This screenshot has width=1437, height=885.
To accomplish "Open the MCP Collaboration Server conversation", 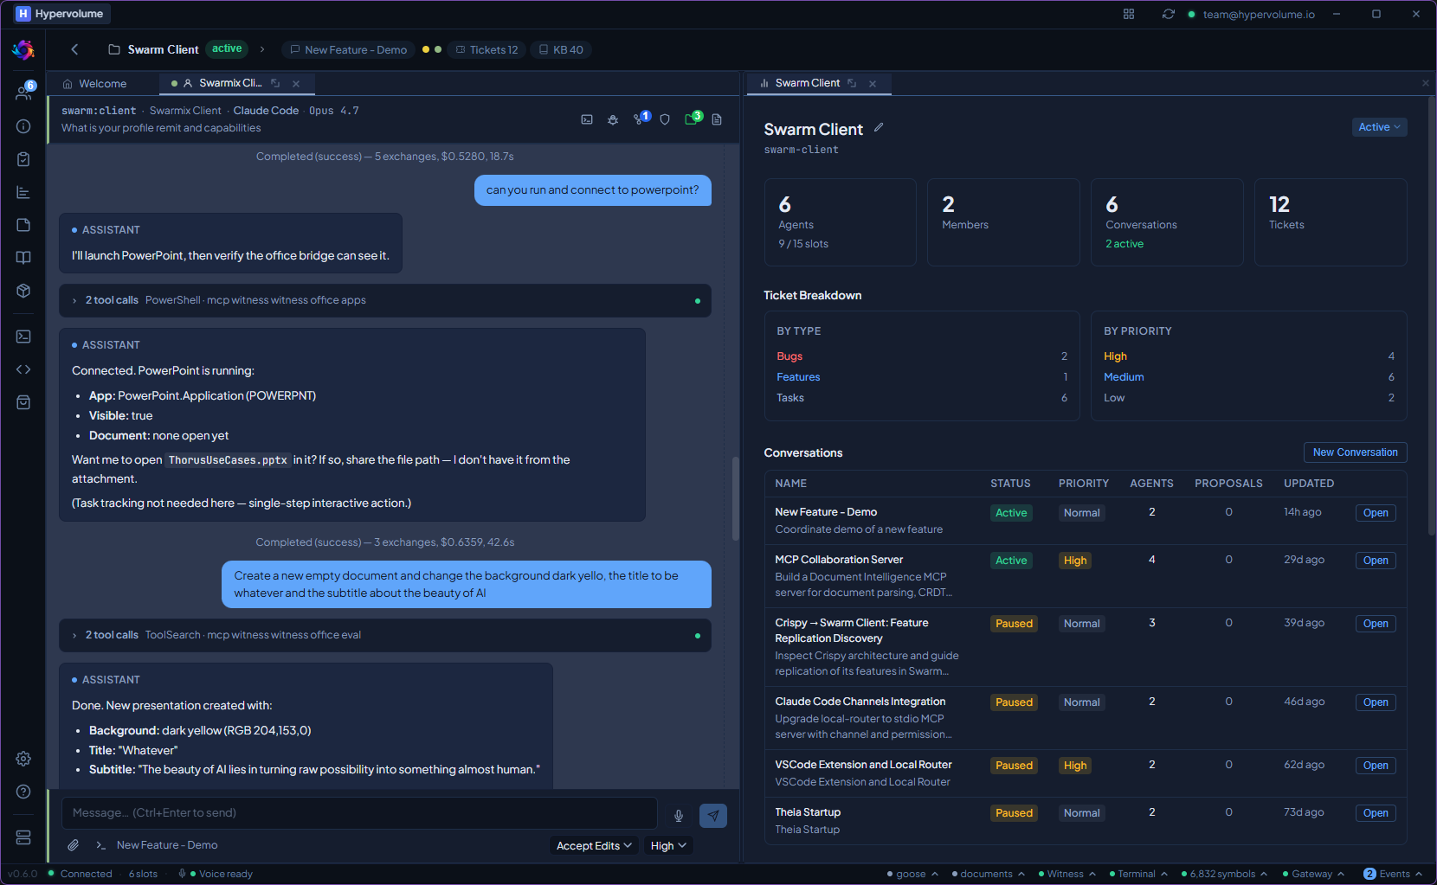I will tap(1376, 561).
